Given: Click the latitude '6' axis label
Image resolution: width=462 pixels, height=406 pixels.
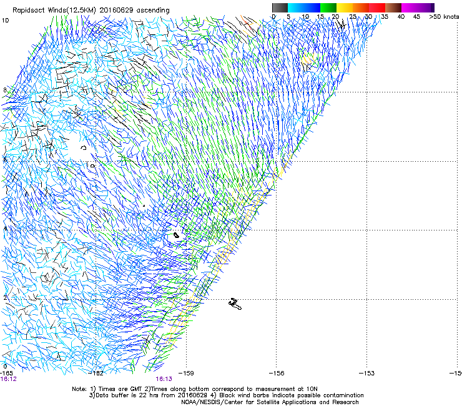Looking at the screenshot, I should tap(5, 159).
